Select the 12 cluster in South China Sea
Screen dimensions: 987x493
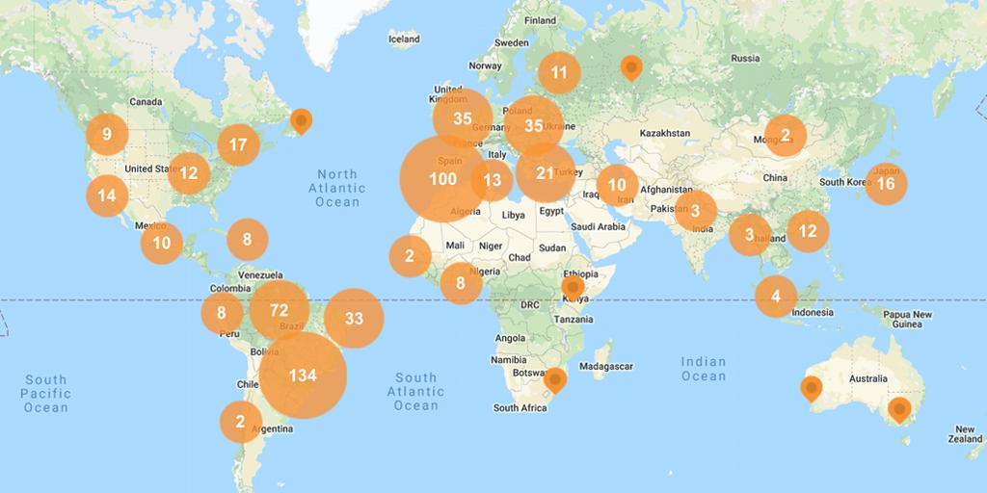[808, 231]
